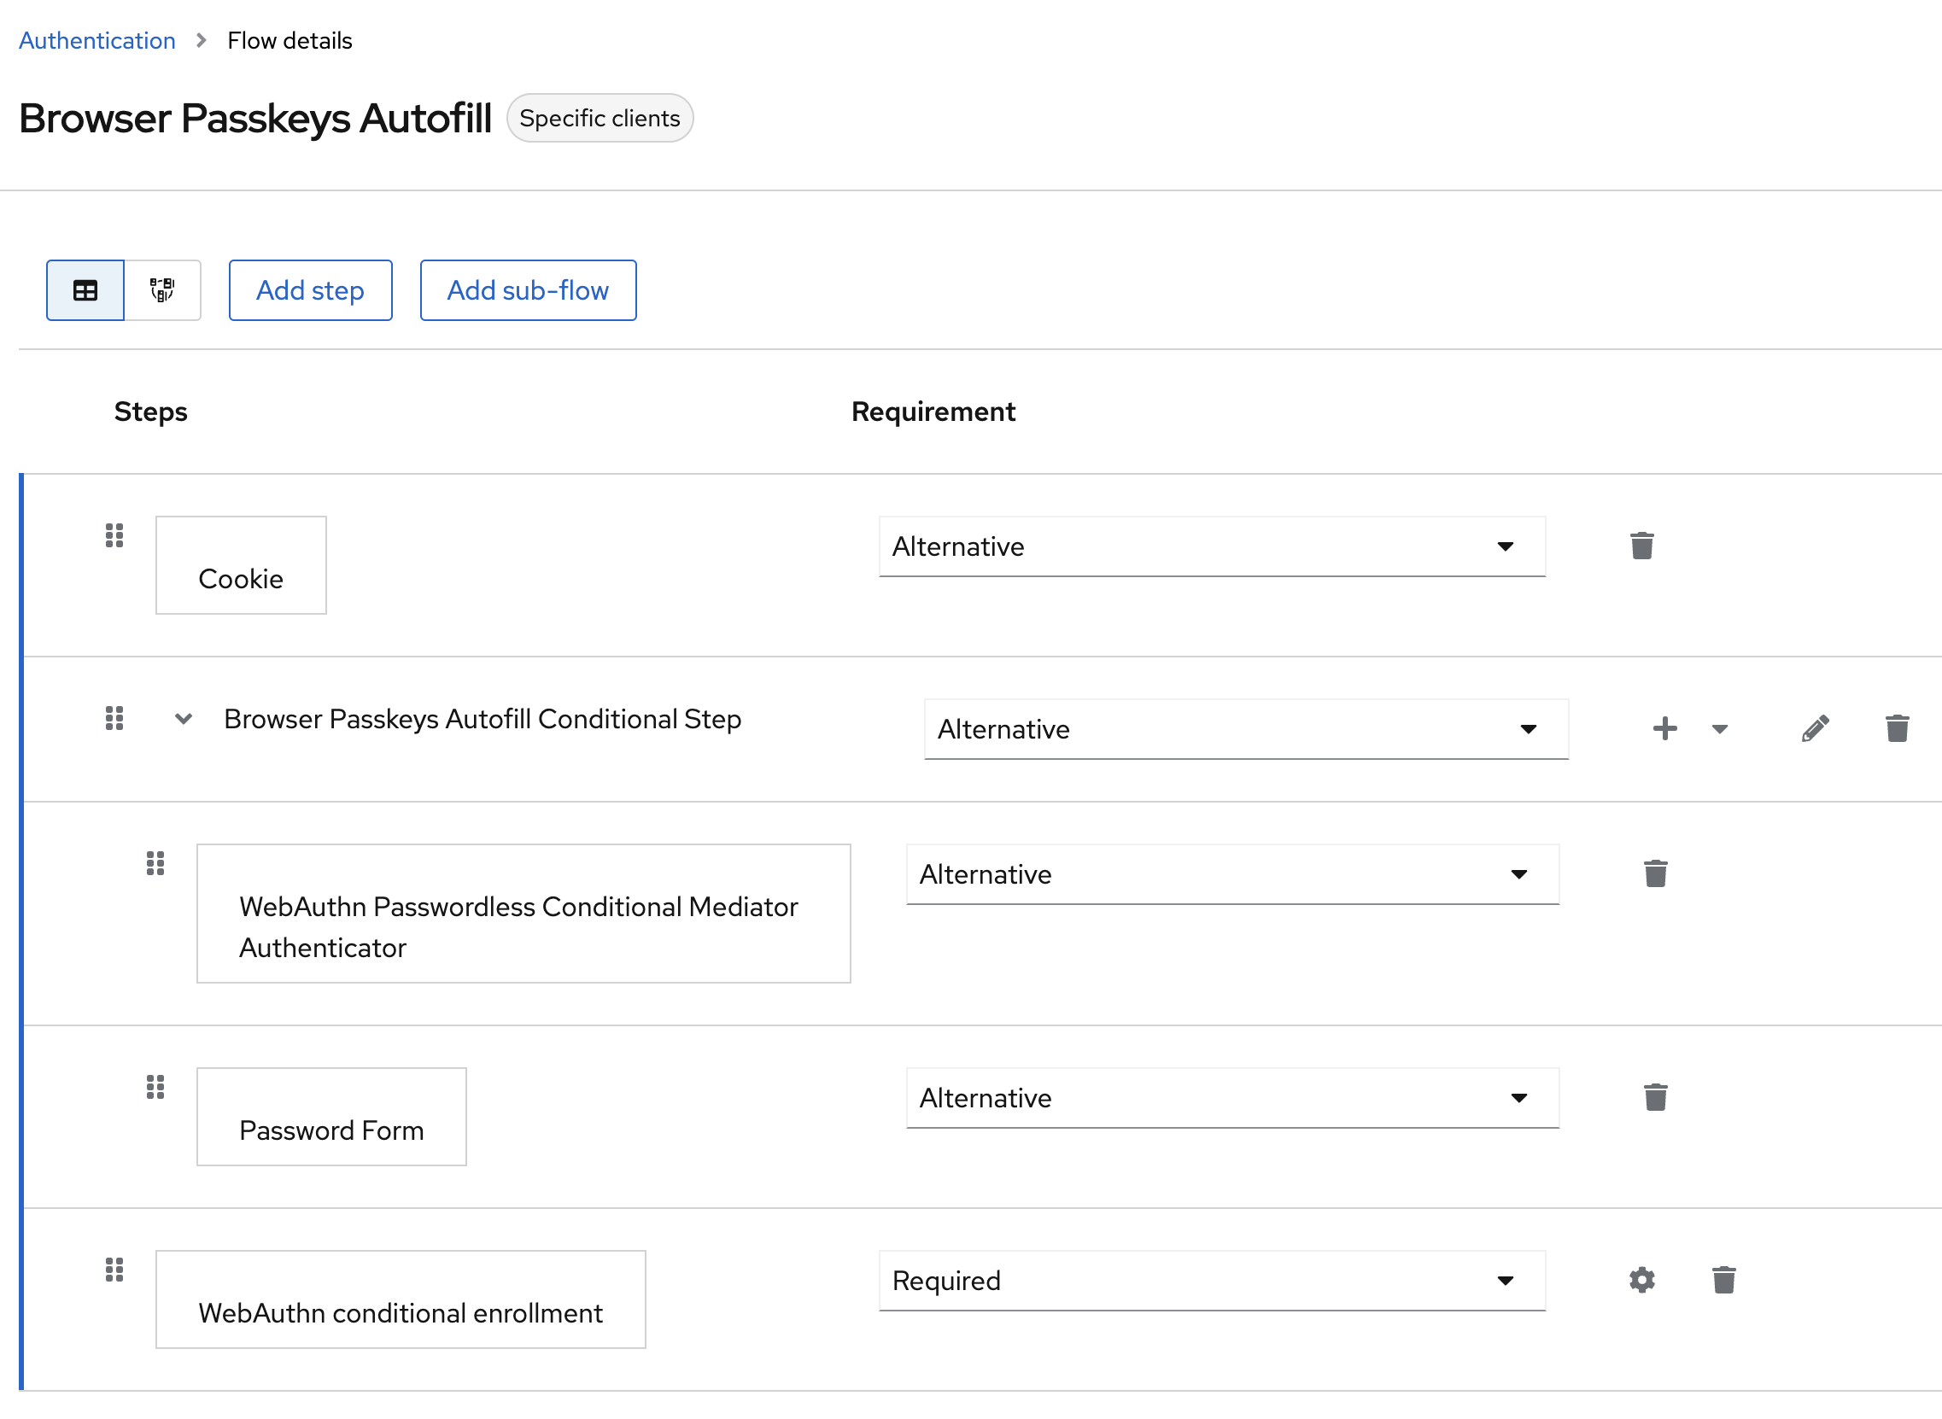Grab the Cookie row drag handle
The image size is (1942, 1419).
(x=114, y=536)
